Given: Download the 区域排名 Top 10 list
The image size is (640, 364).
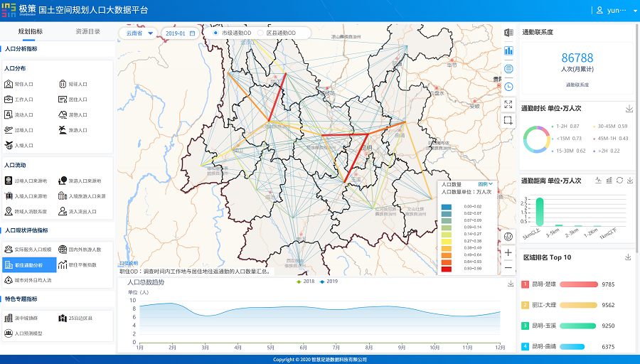Looking at the screenshot, I should click(628, 257).
